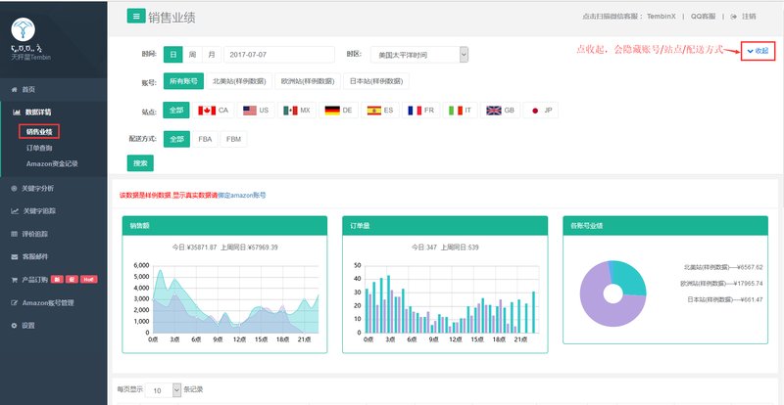Viewport: 784px width, 405px height.
Task: Open the 时区 timezone dropdown
Action: [419, 55]
